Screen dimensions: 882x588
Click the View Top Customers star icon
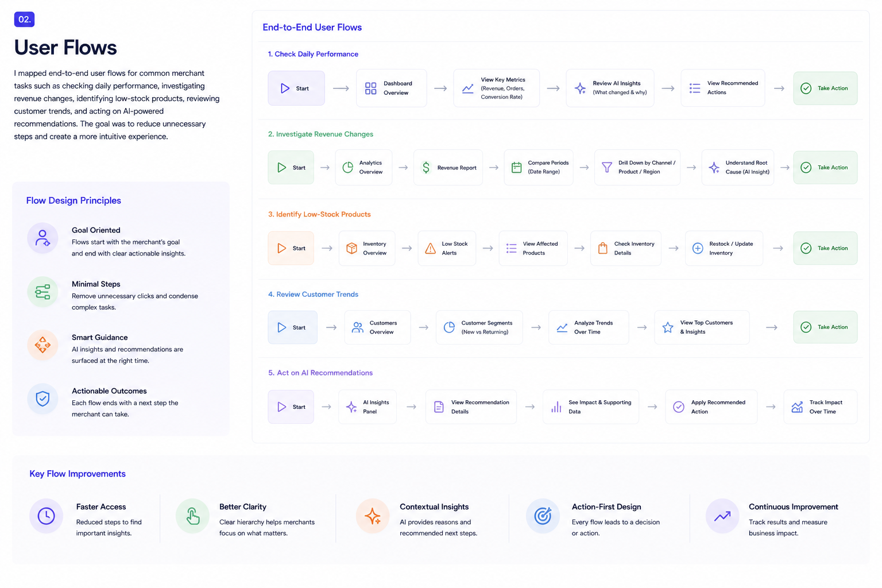pos(668,327)
